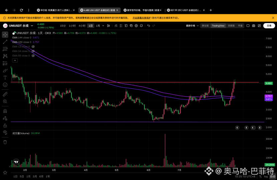Open the forecasting and measurement tools
The height and width of the screenshot is (180, 277).
5,63
